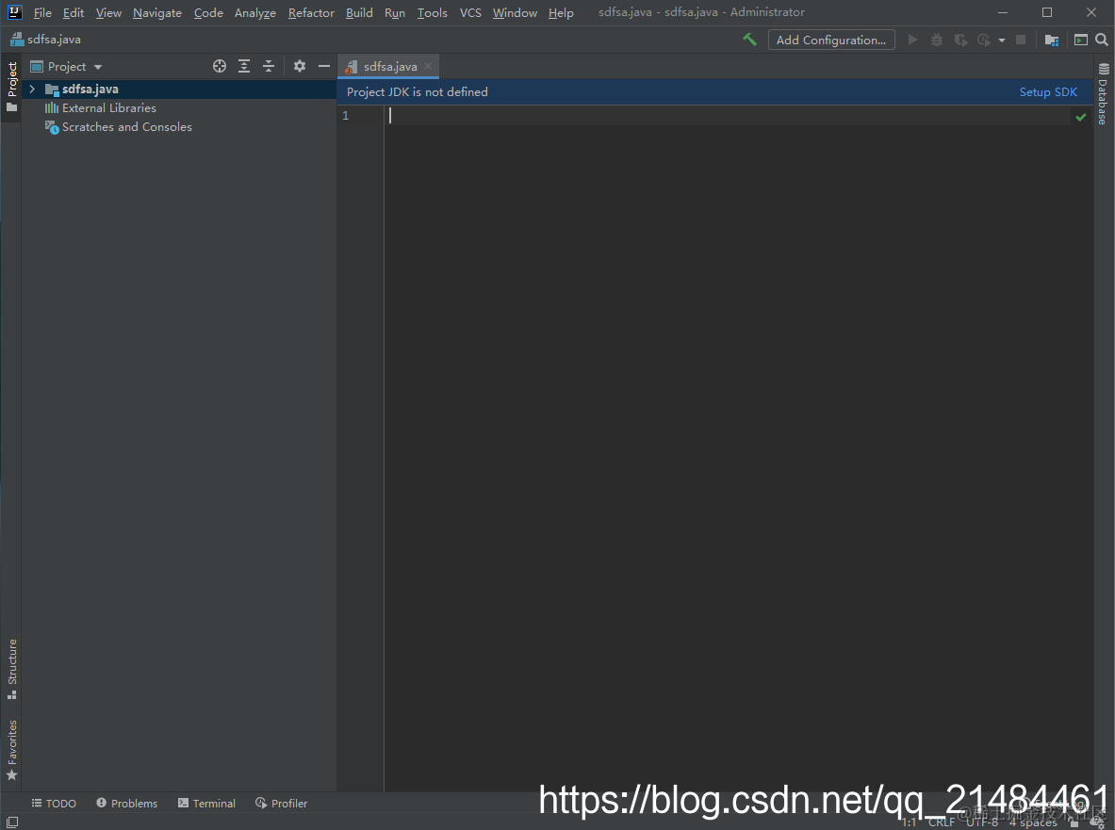Close the sdfsa.java editor tab
The width and height of the screenshot is (1115, 830).
428,66
